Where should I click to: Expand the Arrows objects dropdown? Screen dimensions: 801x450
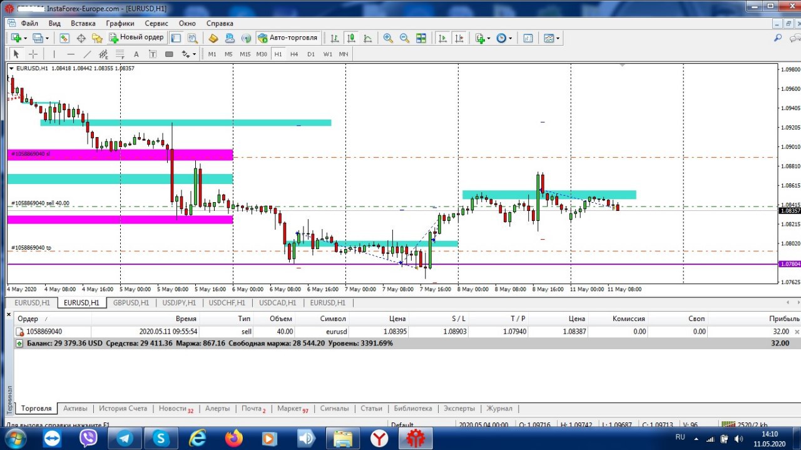tap(194, 54)
